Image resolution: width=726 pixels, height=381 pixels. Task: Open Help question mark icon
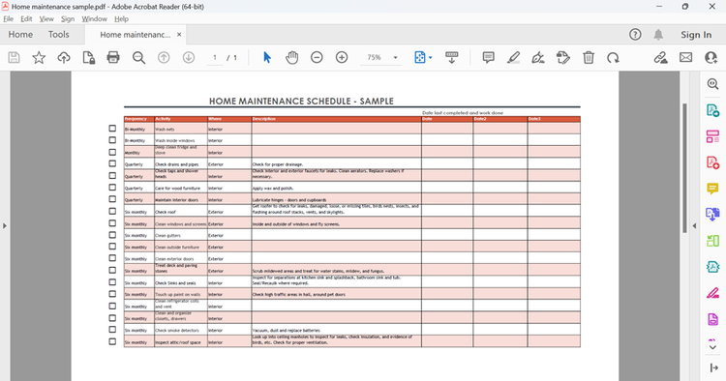tap(635, 34)
